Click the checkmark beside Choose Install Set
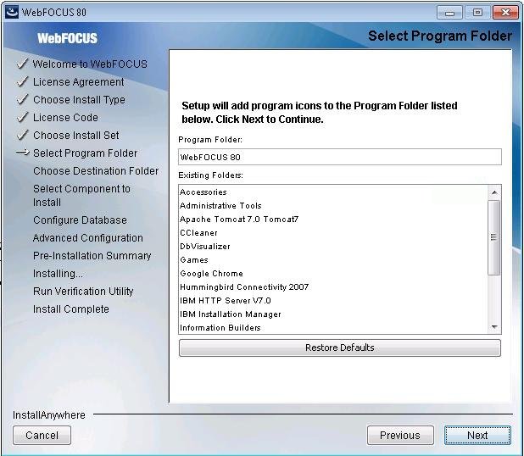Screen dimensions: 524x456 click(22, 134)
